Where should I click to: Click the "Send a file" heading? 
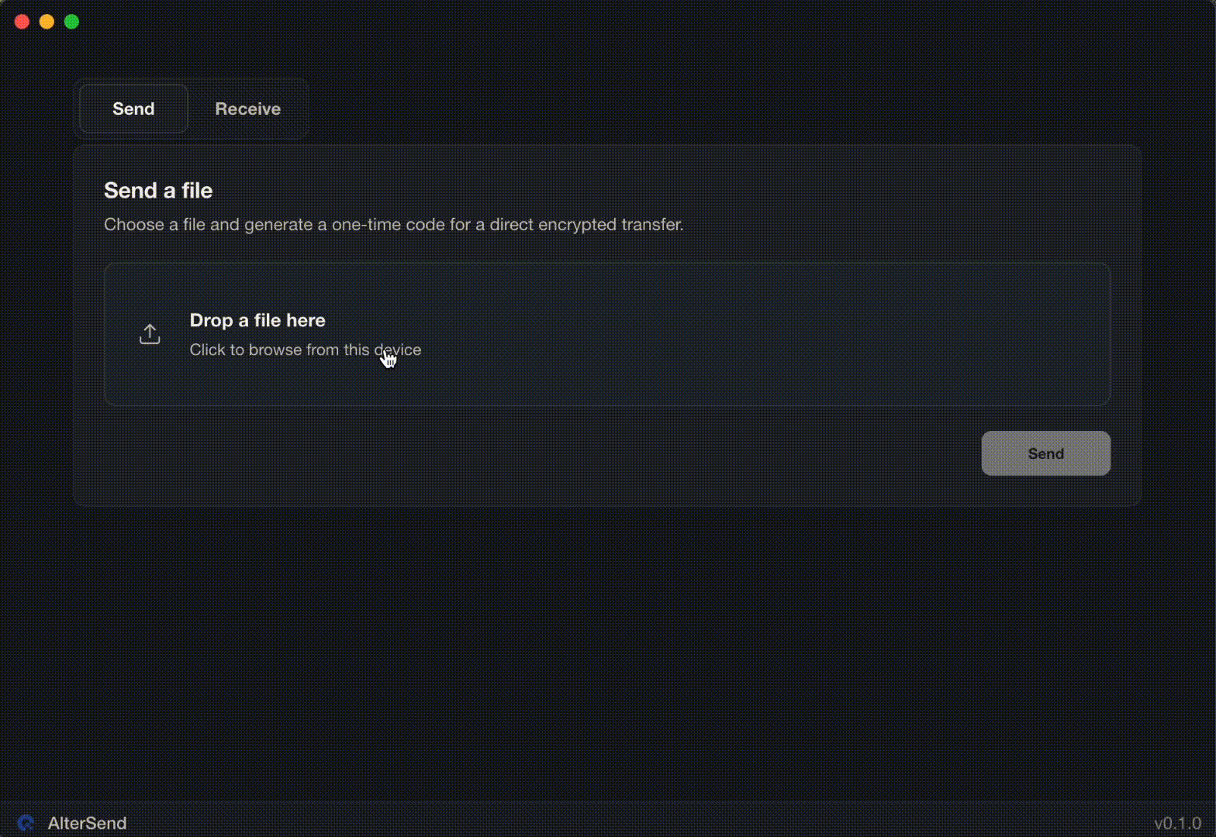point(158,191)
